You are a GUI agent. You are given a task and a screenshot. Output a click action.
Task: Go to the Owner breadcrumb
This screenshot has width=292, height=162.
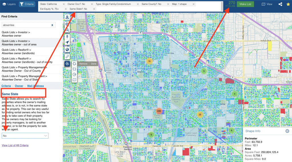19,86
